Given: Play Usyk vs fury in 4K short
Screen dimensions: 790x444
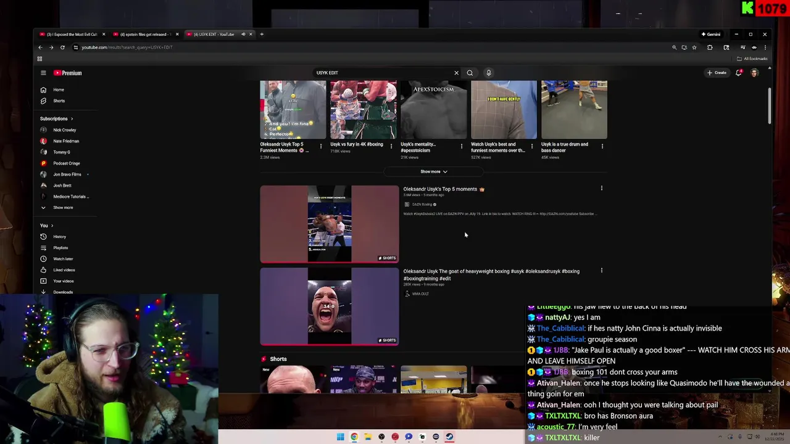Looking at the screenshot, I should click(x=364, y=110).
